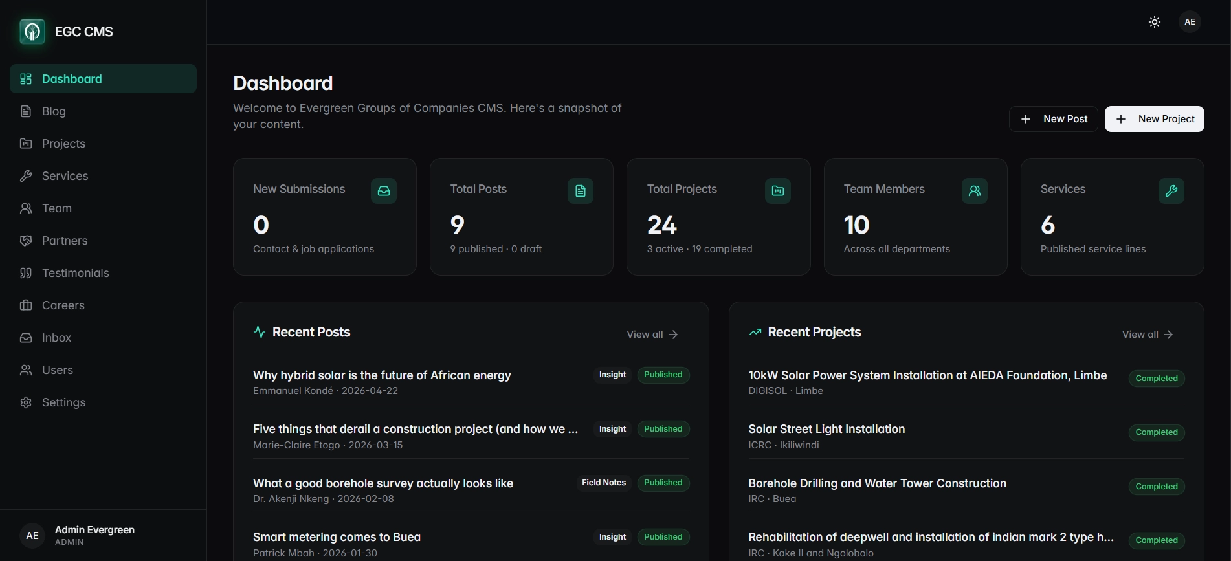This screenshot has width=1231, height=561.
Task: Open 'What a good borehole survey' post
Action: [x=383, y=483]
